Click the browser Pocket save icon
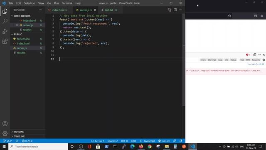The width and height of the screenshot is (266, 150). coord(256,16)
